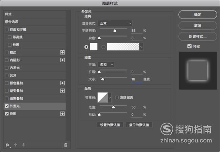220x152 pixels.
Task: Click the 不透明度 value field showing 55
Action: pos(137,31)
